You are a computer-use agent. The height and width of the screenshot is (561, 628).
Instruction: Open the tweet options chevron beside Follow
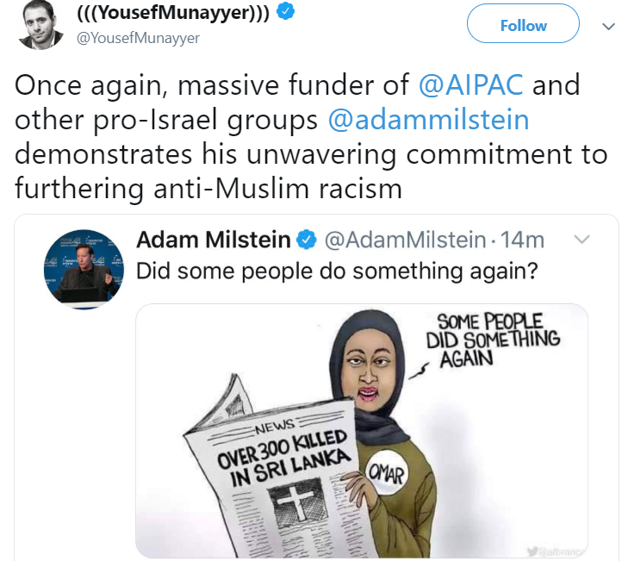pyautogui.click(x=608, y=27)
